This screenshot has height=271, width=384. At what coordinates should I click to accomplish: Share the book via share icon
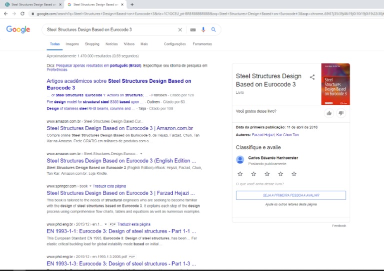point(312,77)
